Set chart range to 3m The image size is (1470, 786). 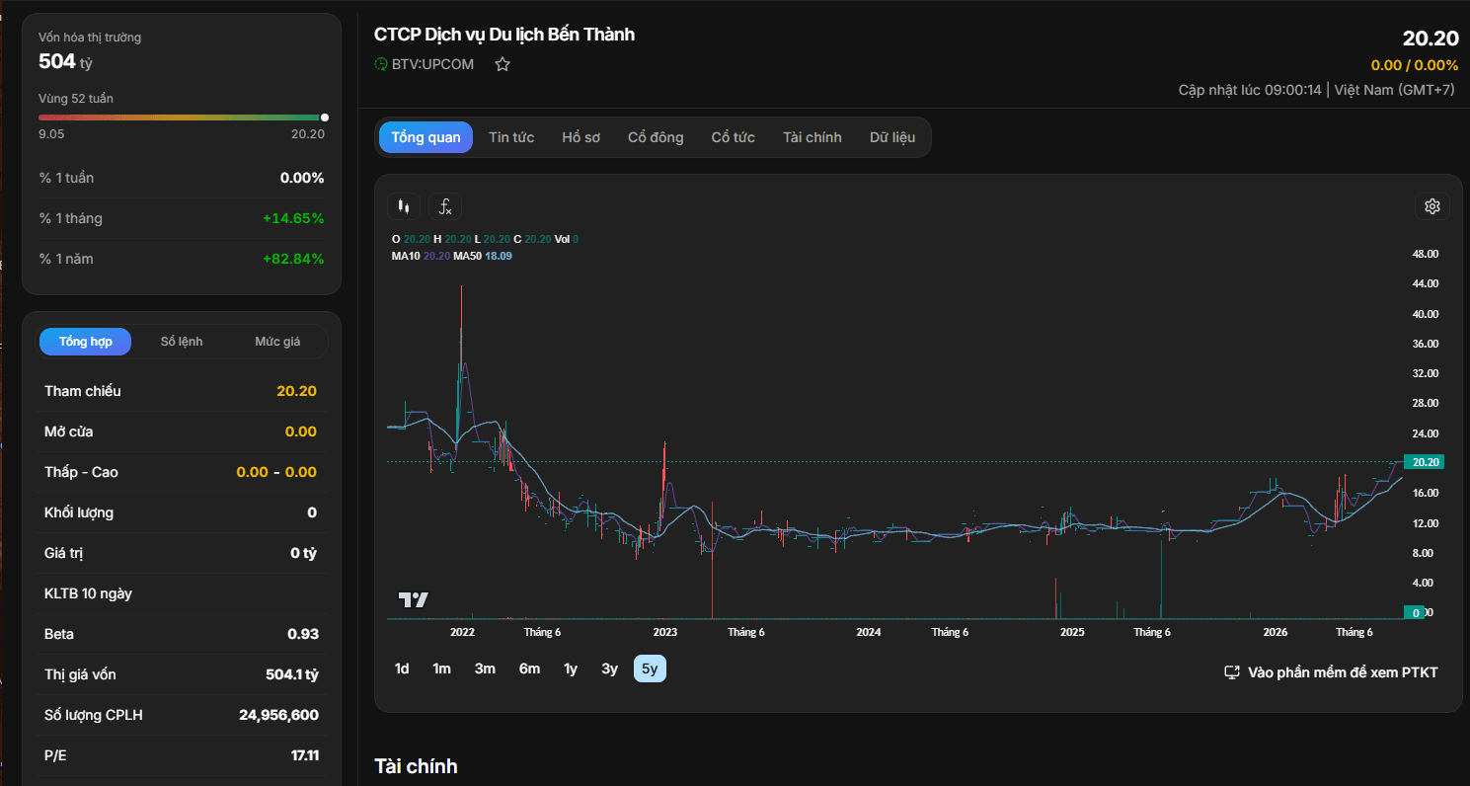(485, 668)
